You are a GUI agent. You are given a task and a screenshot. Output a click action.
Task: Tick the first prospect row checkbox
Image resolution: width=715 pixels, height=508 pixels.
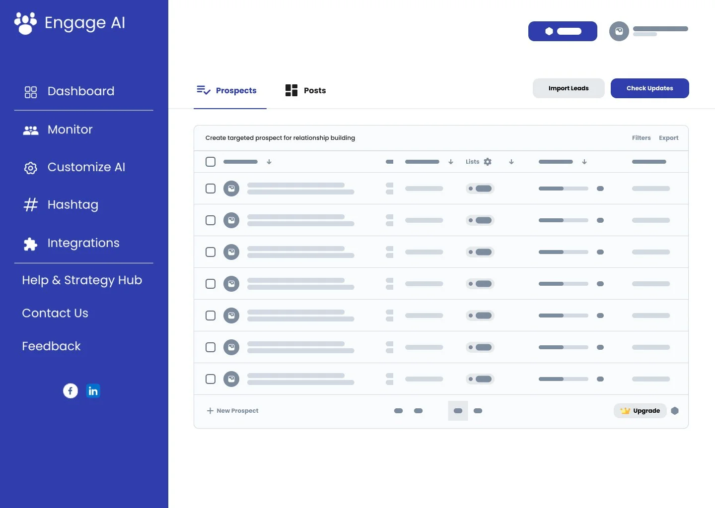click(x=211, y=189)
